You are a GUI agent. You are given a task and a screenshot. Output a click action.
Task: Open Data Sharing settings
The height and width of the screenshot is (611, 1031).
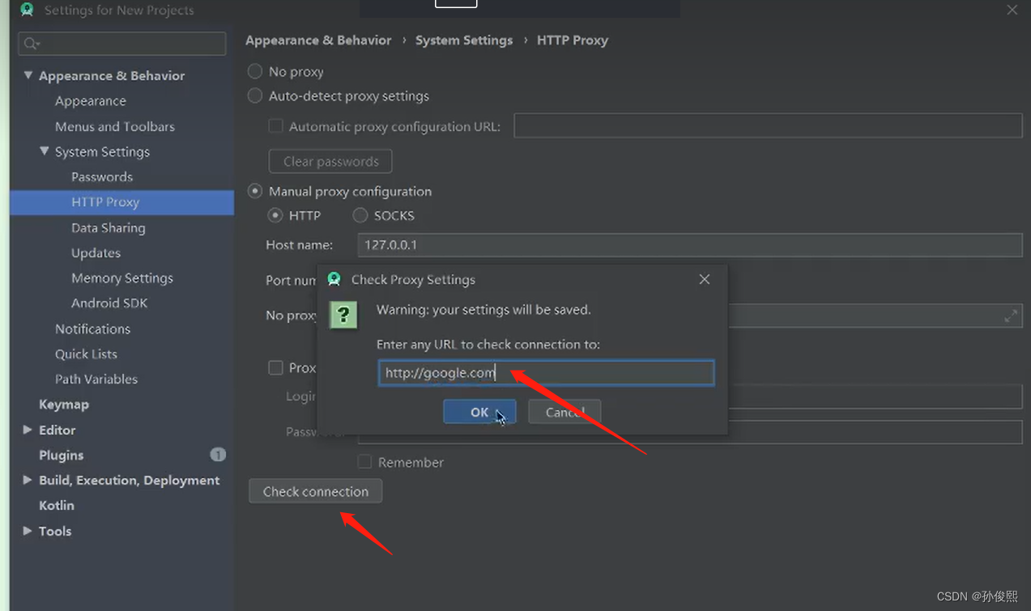click(109, 227)
